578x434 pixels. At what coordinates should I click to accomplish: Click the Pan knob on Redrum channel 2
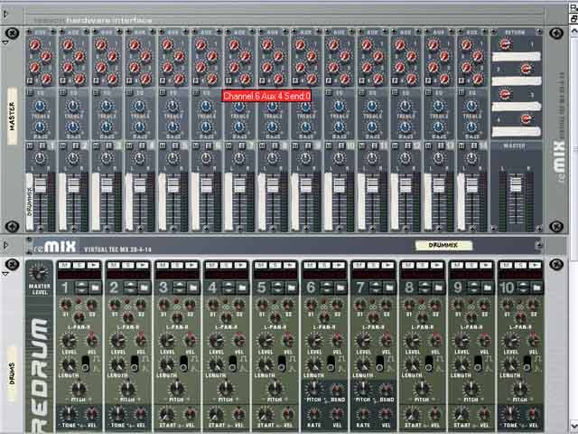(x=127, y=317)
